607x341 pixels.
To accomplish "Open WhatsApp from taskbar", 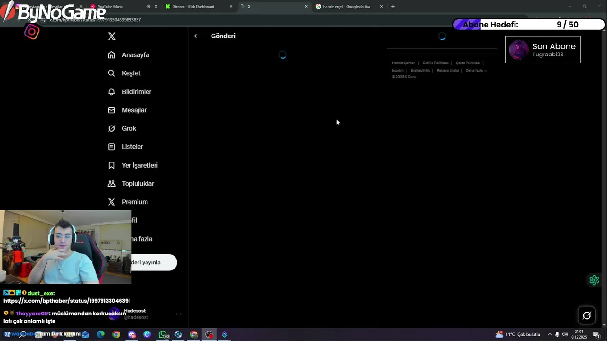I will coord(163,335).
